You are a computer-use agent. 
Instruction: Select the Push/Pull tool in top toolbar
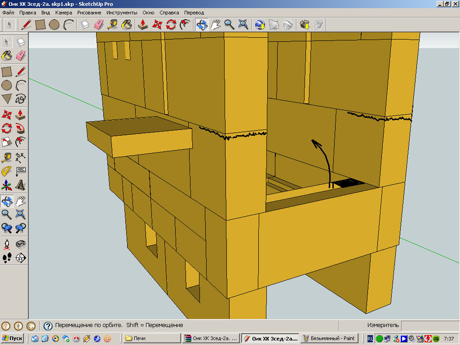click(x=143, y=24)
